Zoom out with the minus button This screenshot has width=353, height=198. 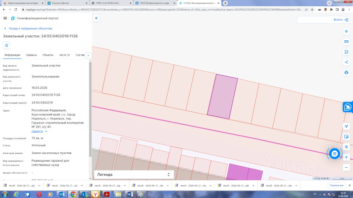click(x=346, y=167)
